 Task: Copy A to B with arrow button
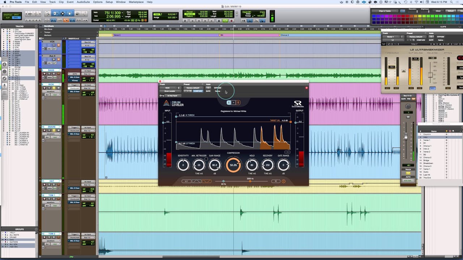click(233, 103)
